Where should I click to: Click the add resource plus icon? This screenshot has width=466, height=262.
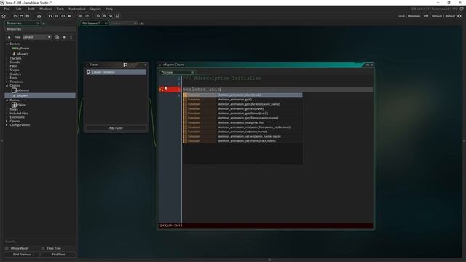pyautogui.click(x=64, y=37)
